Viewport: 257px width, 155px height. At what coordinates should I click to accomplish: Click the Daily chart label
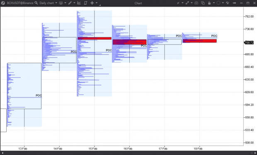46,3
